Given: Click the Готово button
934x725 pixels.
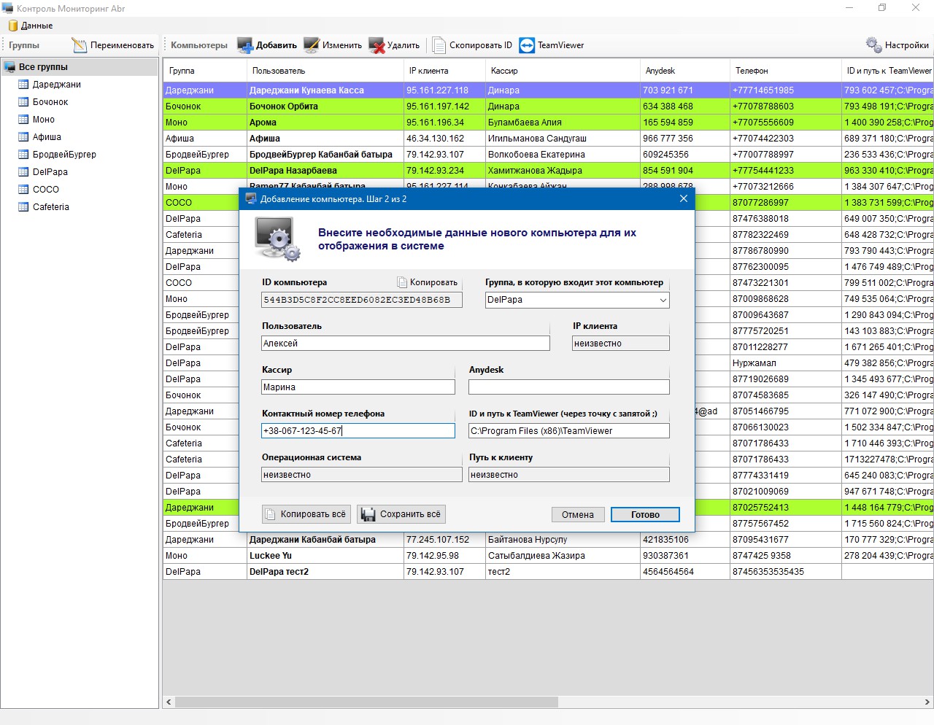Looking at the screenshot, I should click(645, 515).
